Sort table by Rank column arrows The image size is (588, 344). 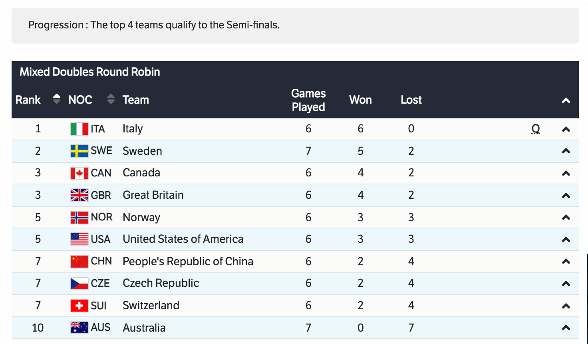[x=57, y=99]
